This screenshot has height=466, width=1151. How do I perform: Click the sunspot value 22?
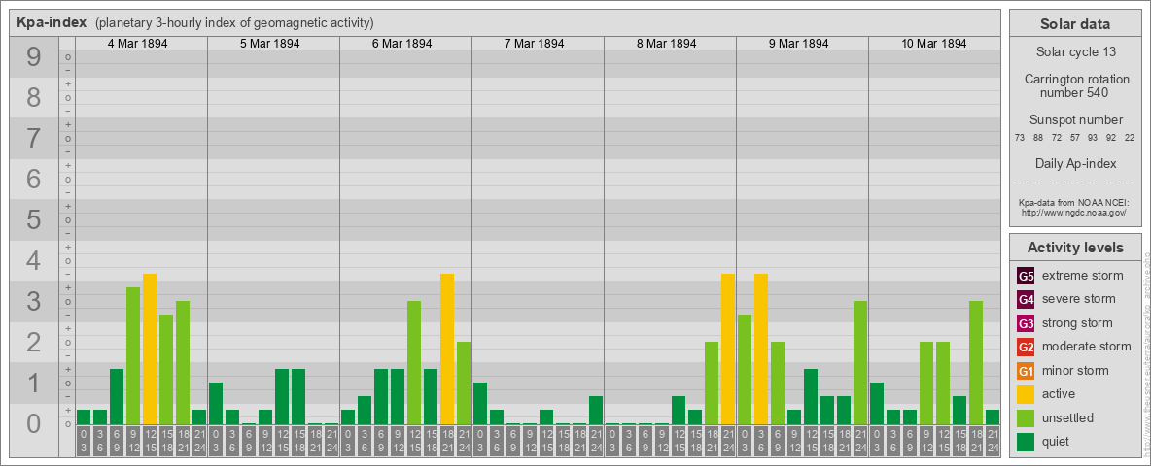pyautogui.click(x=1130, y=138)
